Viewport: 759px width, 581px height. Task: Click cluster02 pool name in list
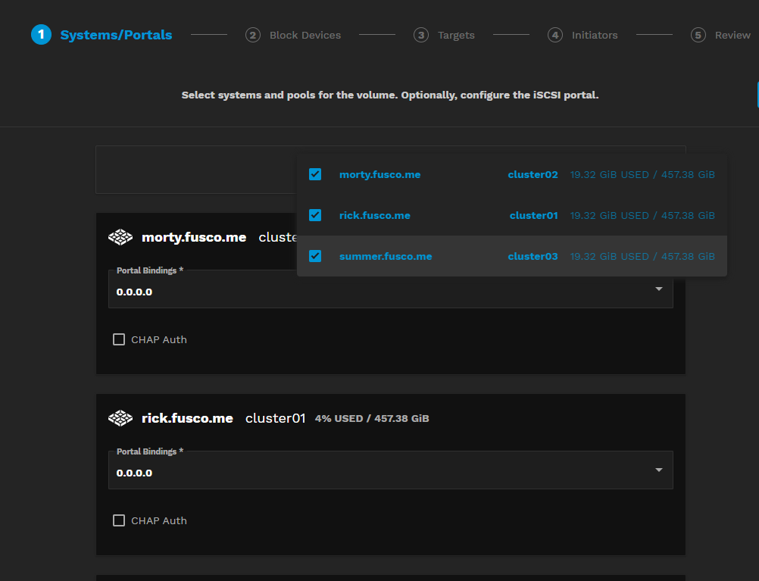coord(533,175)
